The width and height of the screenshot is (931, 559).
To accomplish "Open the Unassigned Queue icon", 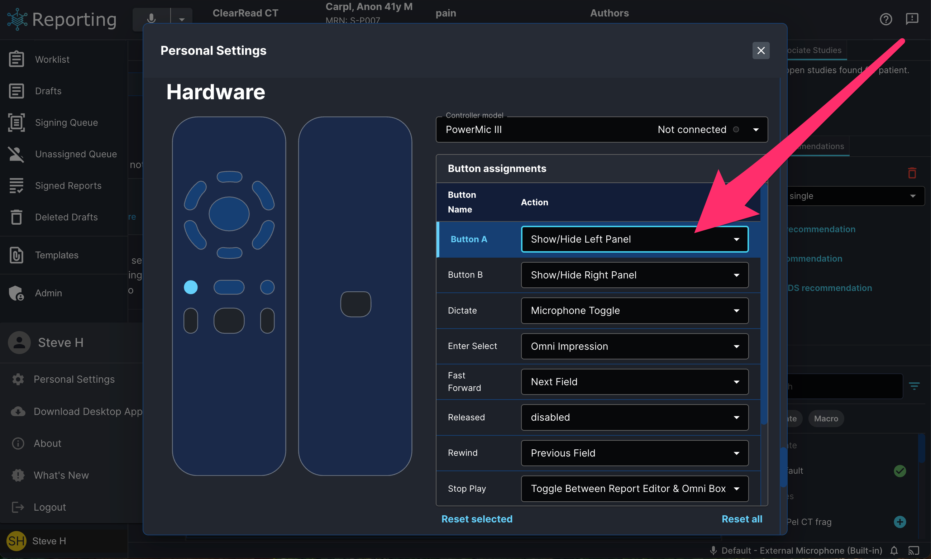I will pos(16,154).
